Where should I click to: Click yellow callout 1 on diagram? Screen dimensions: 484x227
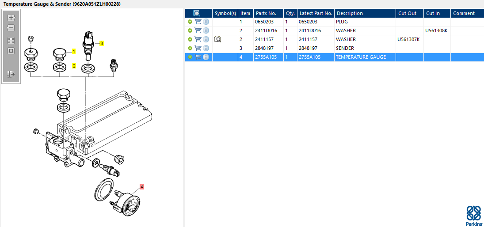(x=74, y=51)
